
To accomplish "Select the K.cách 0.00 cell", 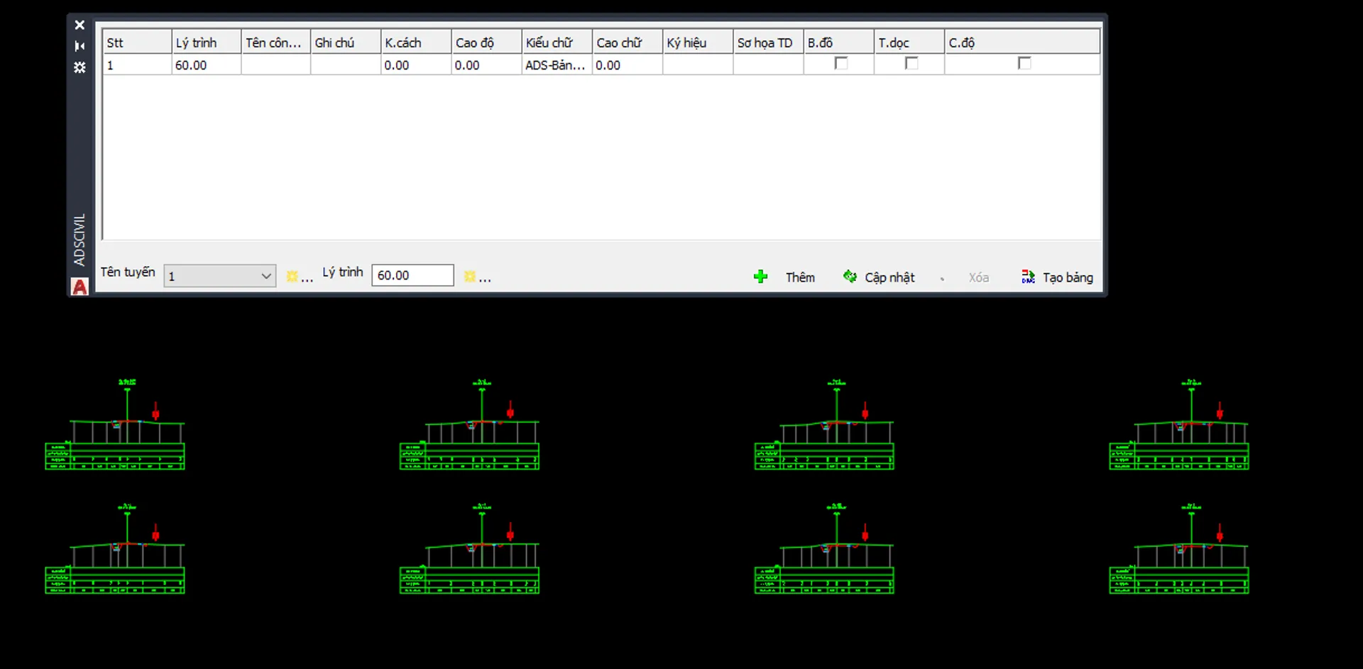I will point(416,65).
